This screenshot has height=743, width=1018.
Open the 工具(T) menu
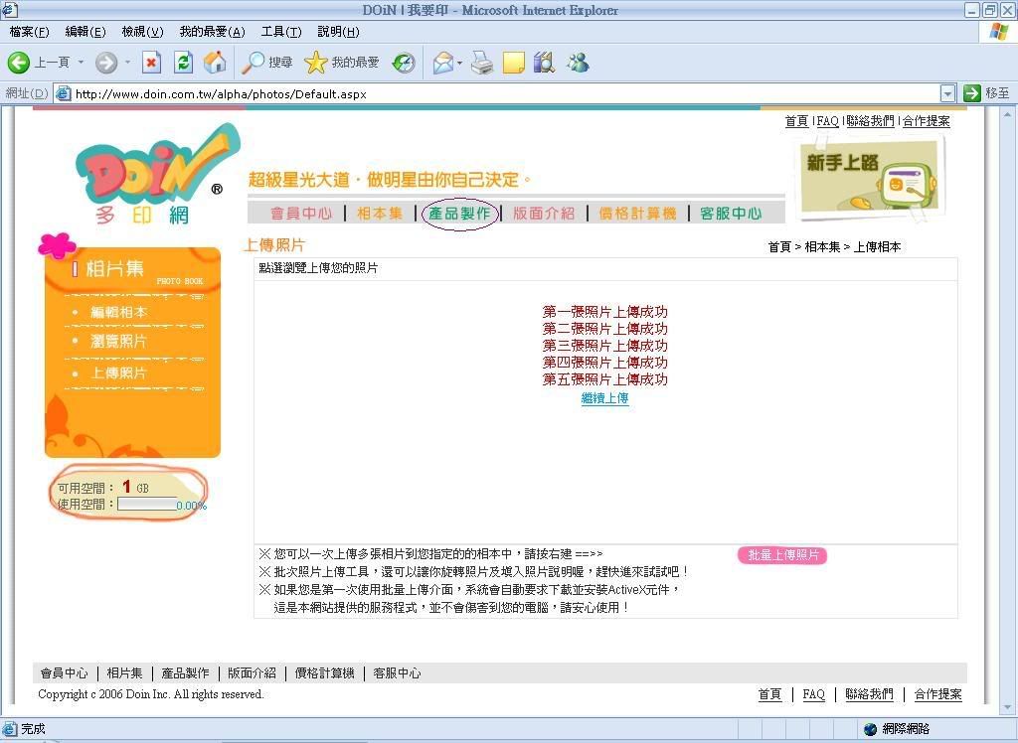click(280, 32)
